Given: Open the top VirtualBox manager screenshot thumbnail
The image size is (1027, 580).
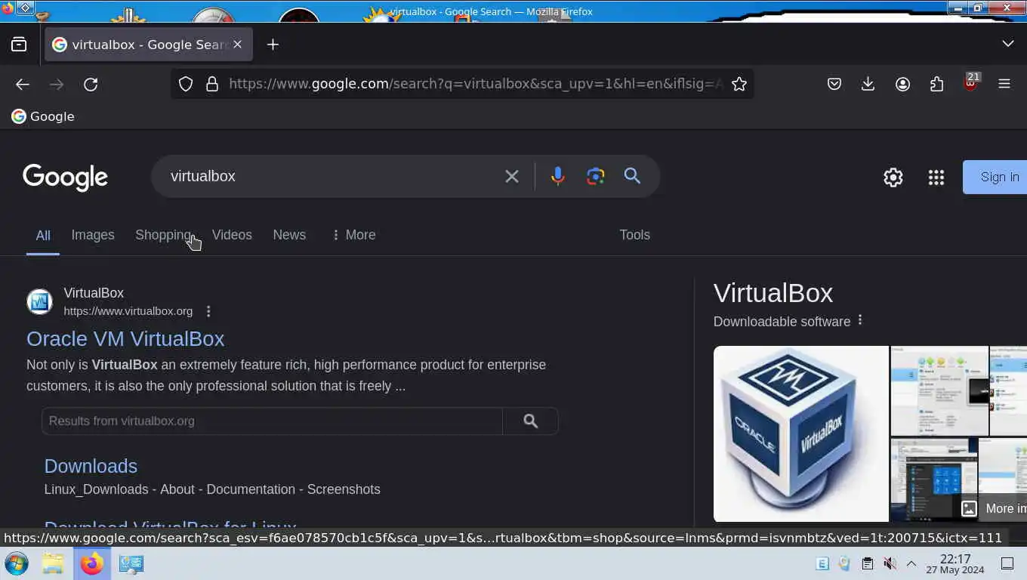Looking at the screenshot, I should click(939, 390).
